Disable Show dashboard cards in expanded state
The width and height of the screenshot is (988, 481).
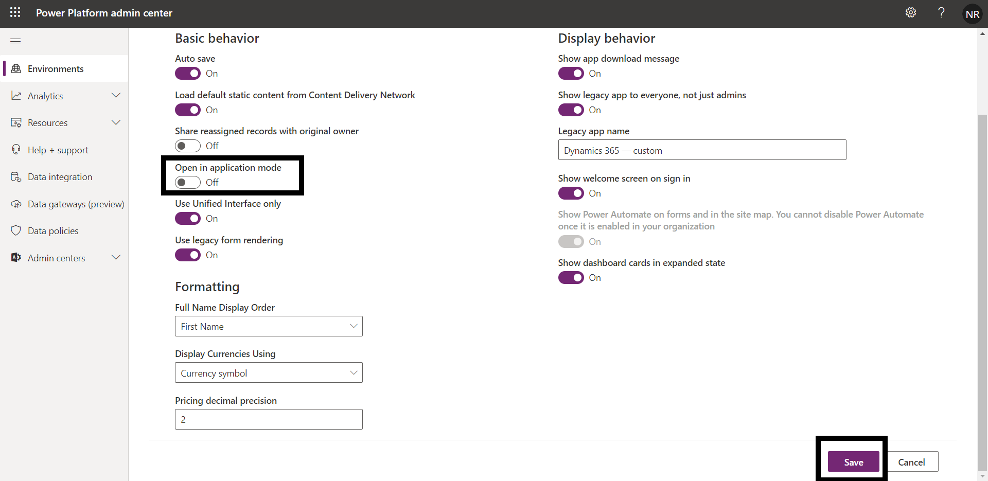(x=571, y=278)
